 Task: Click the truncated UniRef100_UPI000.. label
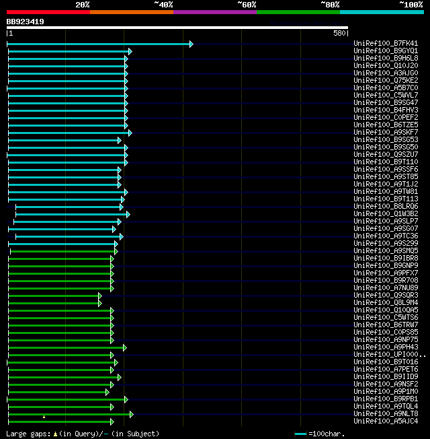390,354
